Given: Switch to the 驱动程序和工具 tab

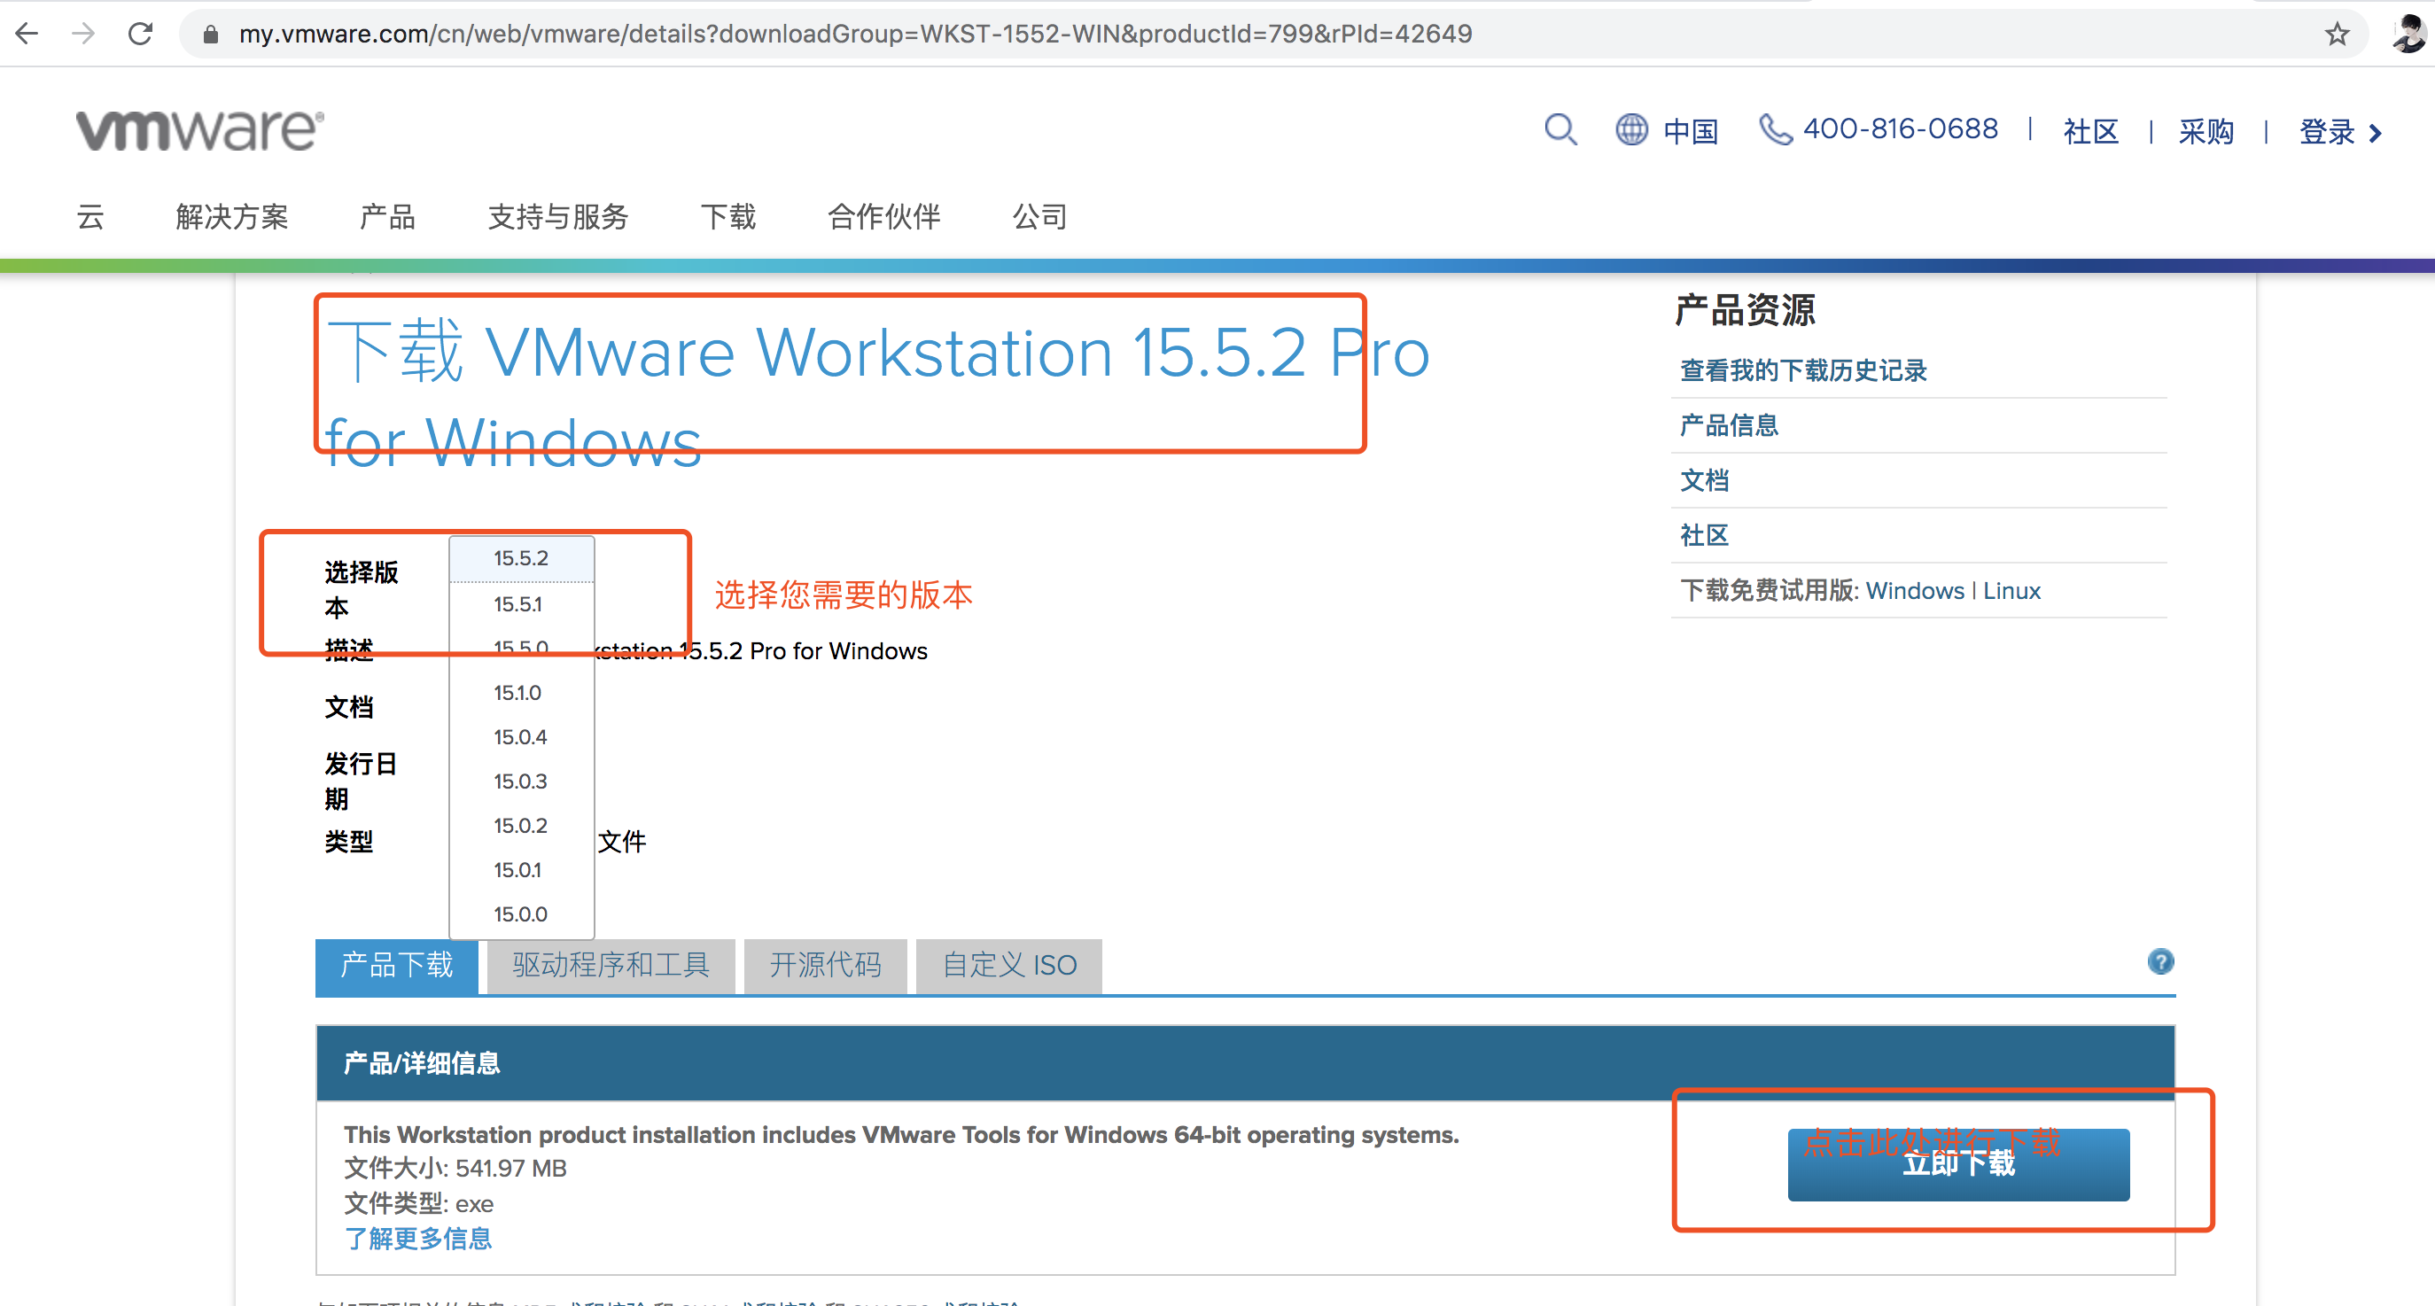Looking at the screenshot, I should click(x=611, y=966).
